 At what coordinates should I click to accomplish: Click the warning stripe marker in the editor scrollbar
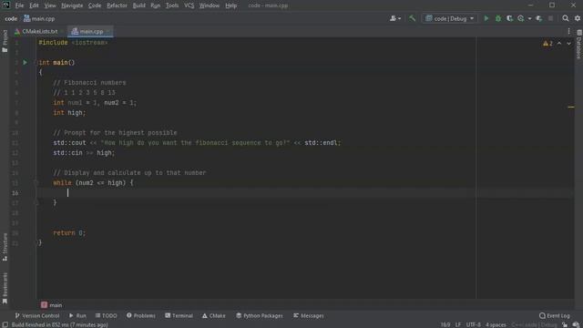pos(571,108)
